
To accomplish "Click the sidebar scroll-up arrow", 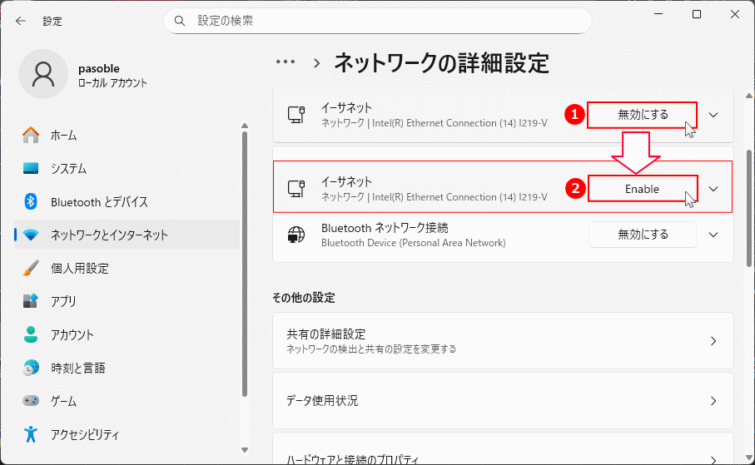I will 245,126.
